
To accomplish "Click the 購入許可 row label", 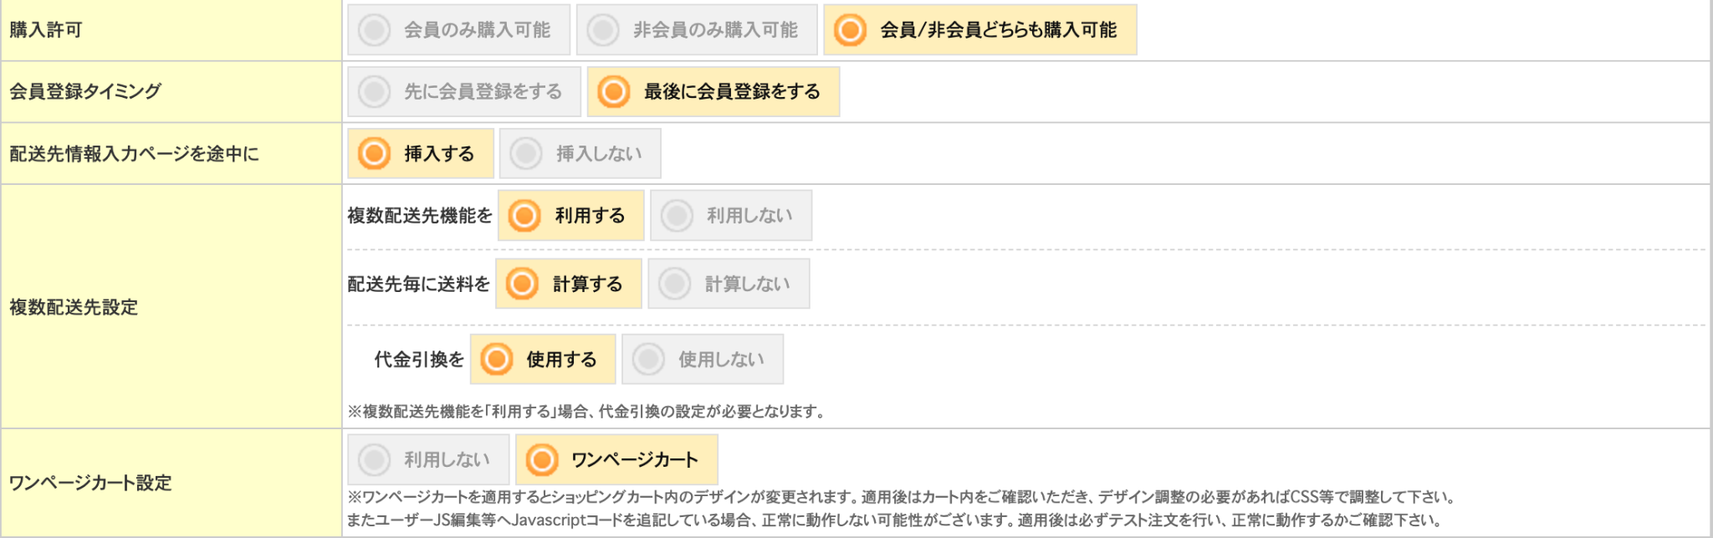I will (x=46, y=30).
